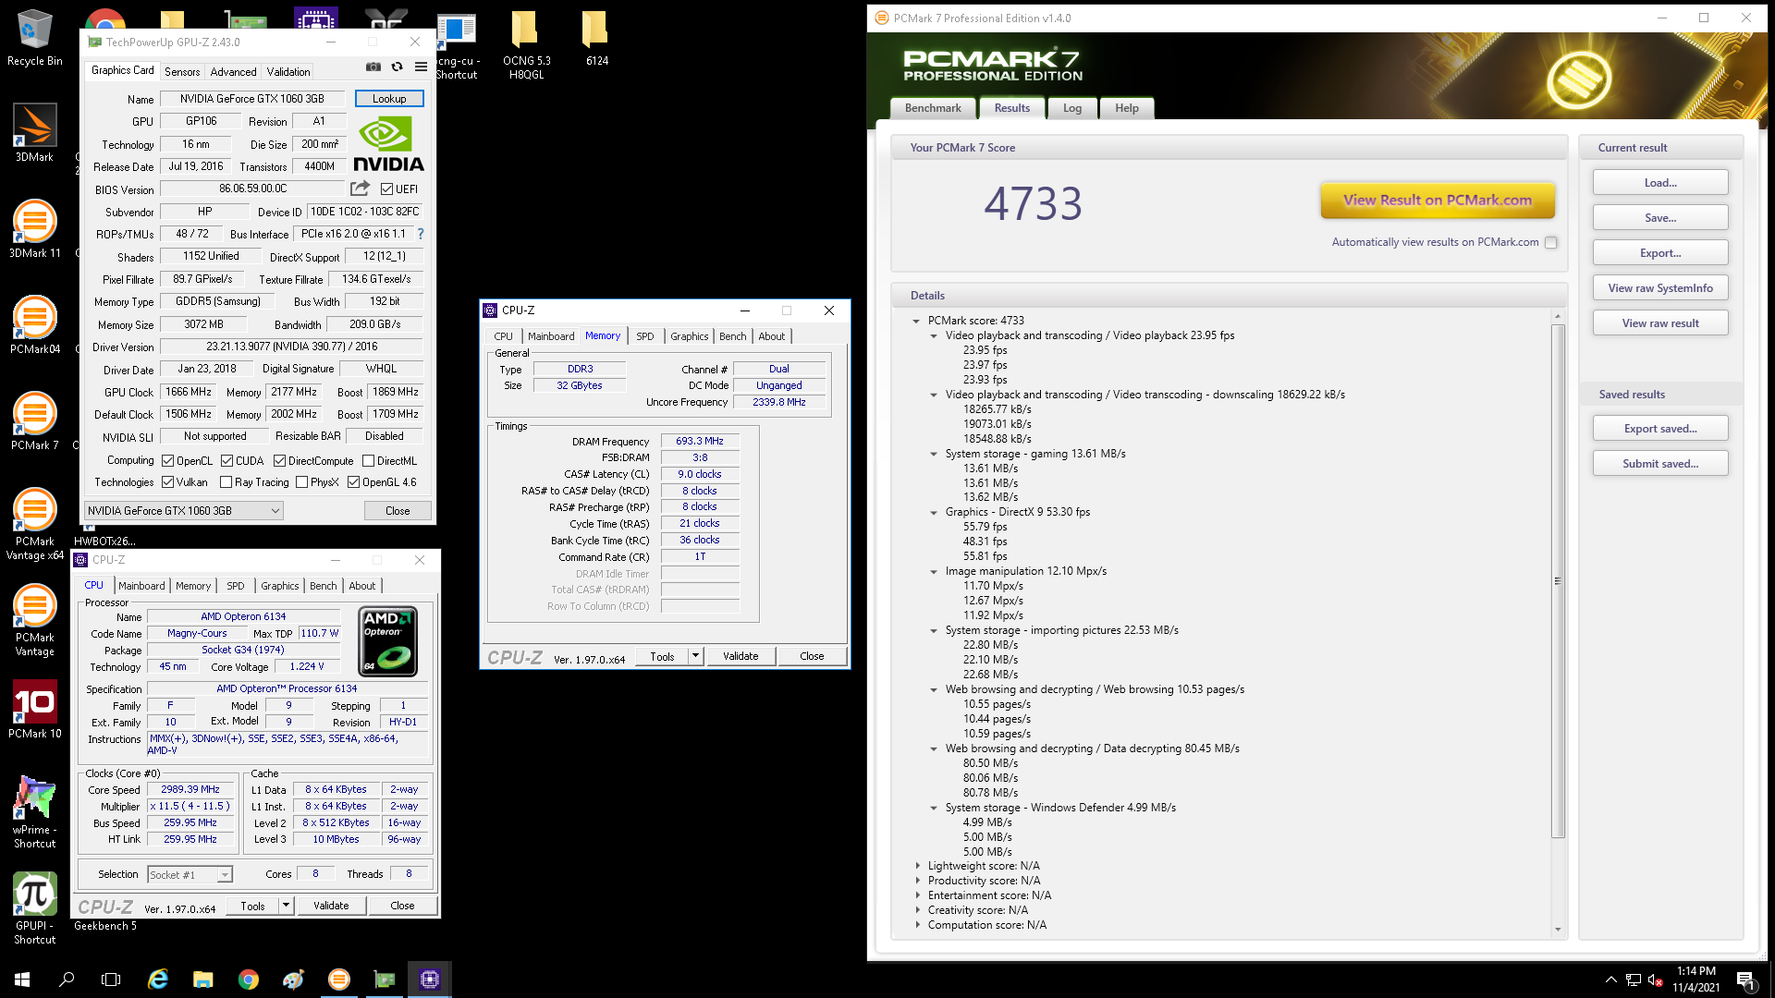
Task: Toggle the CUDA checkbox
Action: tap(226, 460)
